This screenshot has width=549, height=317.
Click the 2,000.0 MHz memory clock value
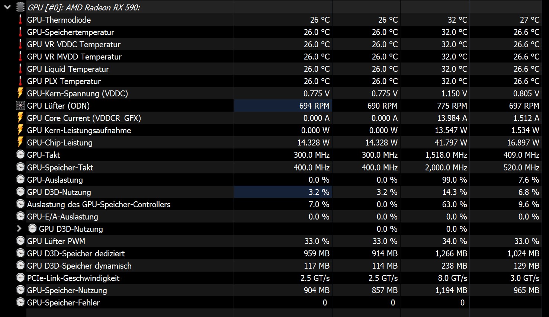tap(446, 167)
